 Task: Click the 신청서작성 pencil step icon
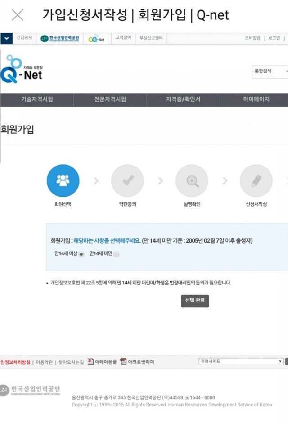point(256,181)
